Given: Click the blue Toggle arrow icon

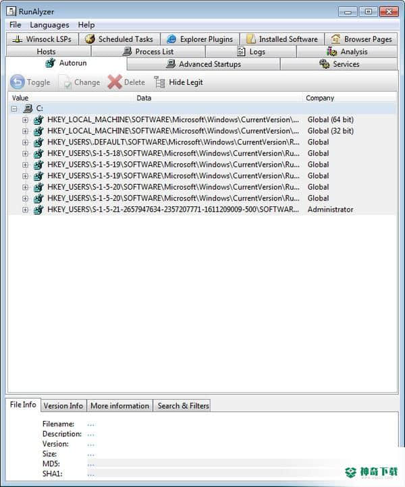Looking at the screenshot, I should coord(18,82).
